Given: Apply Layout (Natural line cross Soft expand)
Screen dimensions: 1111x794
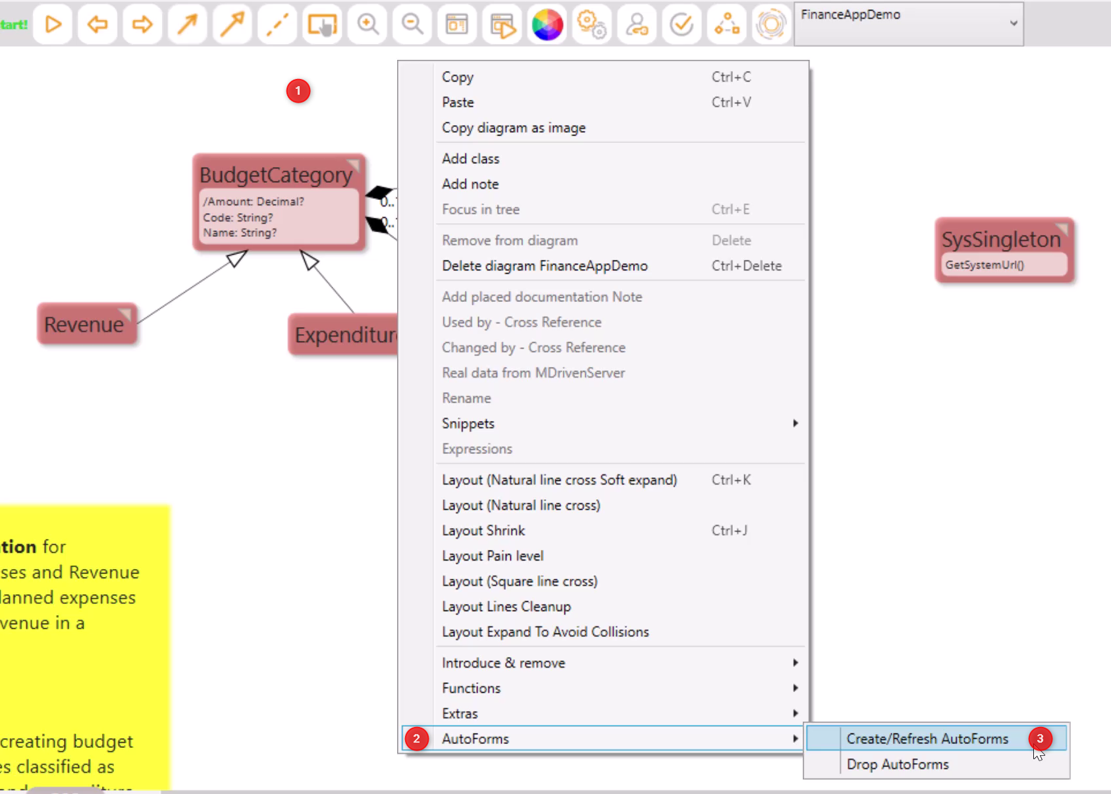Looking at the screenshot, I should [603, 480].
